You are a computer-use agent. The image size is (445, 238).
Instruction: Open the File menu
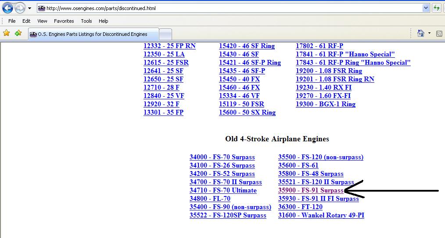point(12,21)
